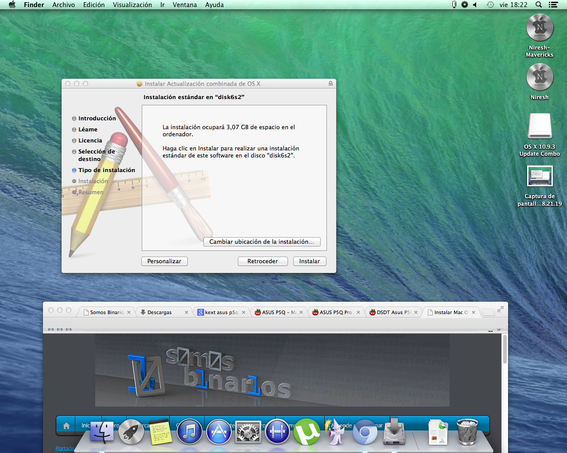The height and width of the screenshot is (453, 567).
Task: Click the Portada link on the webpage
Action: click(65, 448)
